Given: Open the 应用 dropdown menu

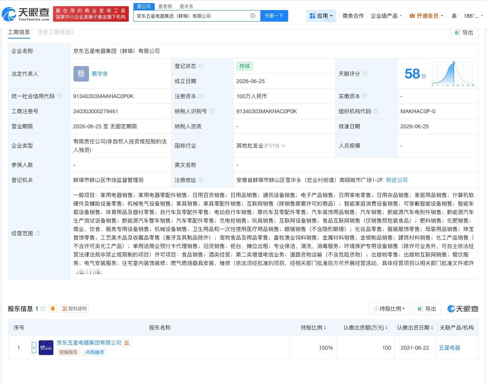Looking at the screenshot, I should tap(321, 16).
